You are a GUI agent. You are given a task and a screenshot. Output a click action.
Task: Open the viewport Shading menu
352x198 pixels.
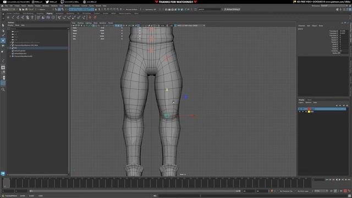(x=80, y=23)
